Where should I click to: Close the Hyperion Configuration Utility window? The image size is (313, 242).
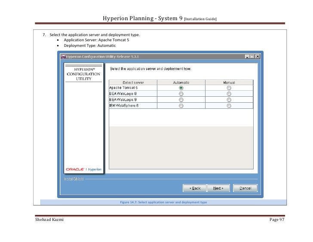(x=258, y=56)
